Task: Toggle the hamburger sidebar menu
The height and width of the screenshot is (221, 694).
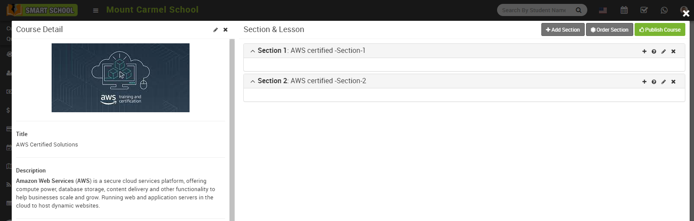Action: (95, 10)
